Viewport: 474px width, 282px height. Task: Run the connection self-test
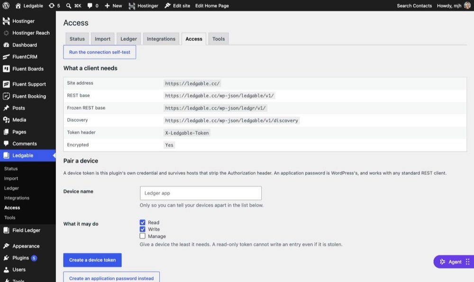coord(100,52)
